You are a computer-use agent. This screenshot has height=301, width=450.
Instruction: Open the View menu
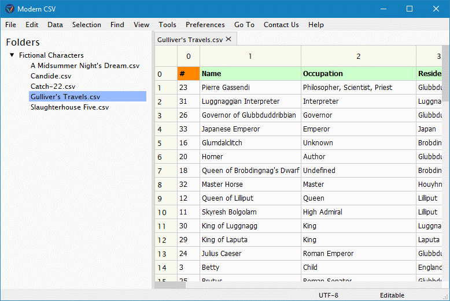pos(142,25)
